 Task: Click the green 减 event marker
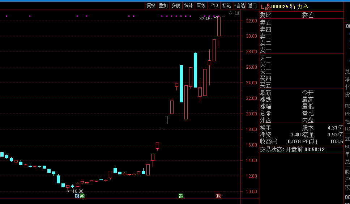tap(82, 196)
